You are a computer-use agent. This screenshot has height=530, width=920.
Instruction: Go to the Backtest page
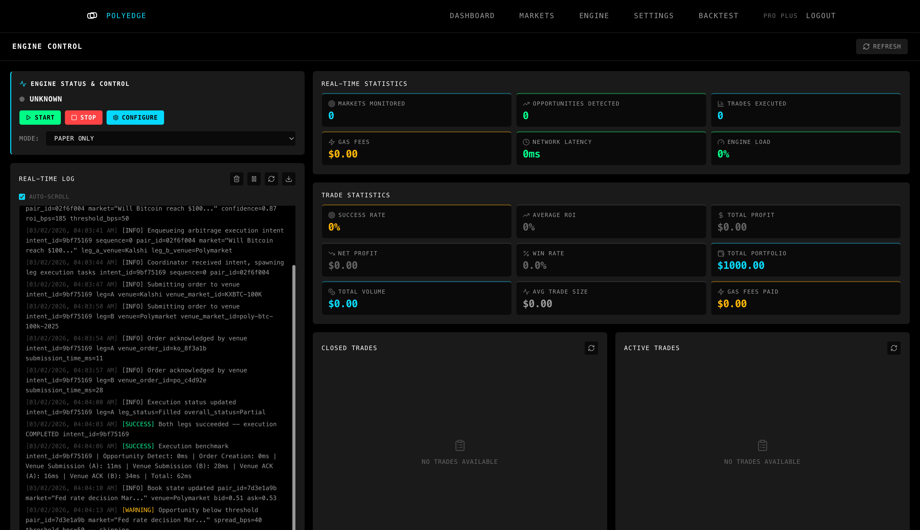coord(718,16)
